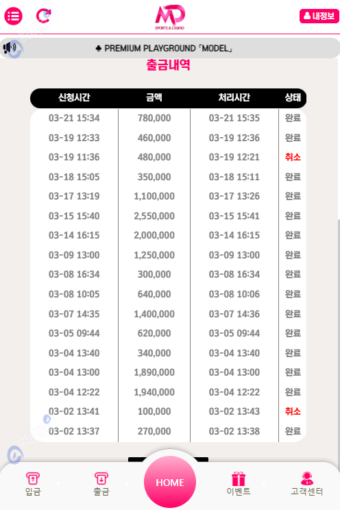340x510 pixels.
Task: Click the red 취소 status on 03-02 13:43
Action: point(293,411)
